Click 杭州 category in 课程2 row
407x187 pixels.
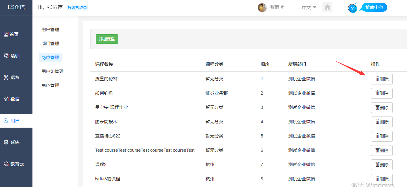click(210, 164)
